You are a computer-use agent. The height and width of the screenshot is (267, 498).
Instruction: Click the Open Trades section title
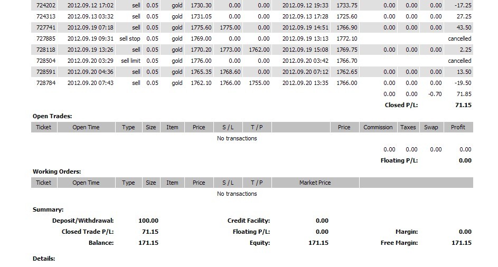click(x=52, y=116)
